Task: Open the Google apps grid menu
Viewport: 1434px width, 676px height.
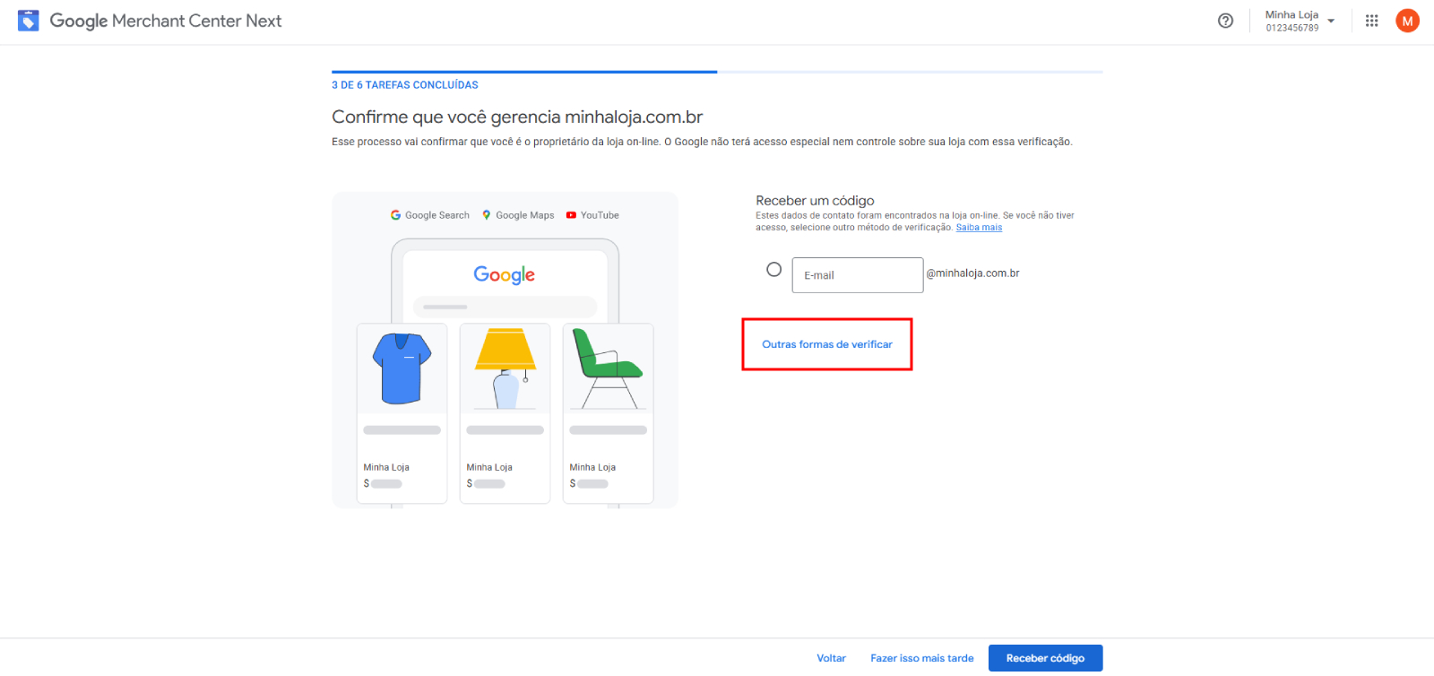Action: [x=1371, y=20]
